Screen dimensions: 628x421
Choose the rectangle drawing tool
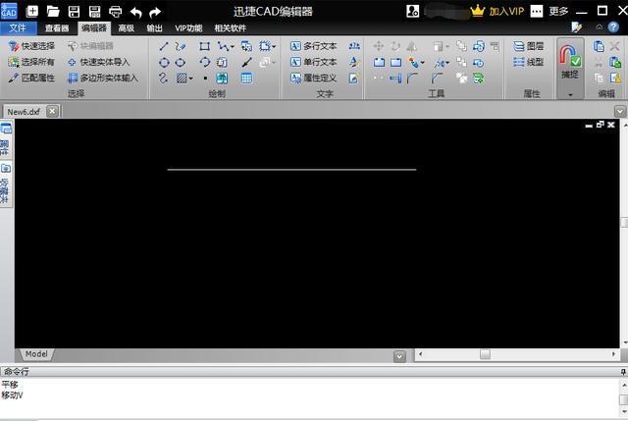204,46
